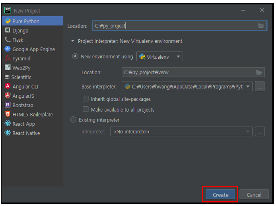Viewport: 276px width, 206px height.
Task: Enable Inherit global site-packages checkbox
Action: point(86,99)
